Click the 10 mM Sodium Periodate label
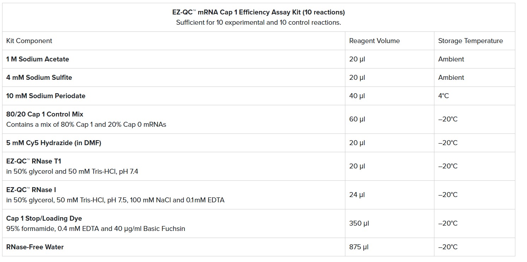This screenshot has width=527, height=262. [x=46, y=96]
